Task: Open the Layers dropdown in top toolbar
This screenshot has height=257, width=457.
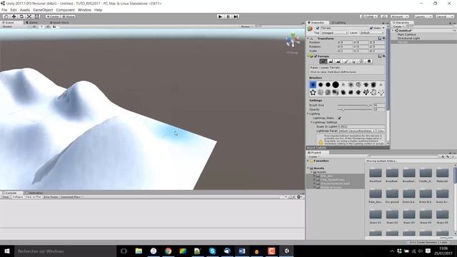Action: click(x=423, y=16)
